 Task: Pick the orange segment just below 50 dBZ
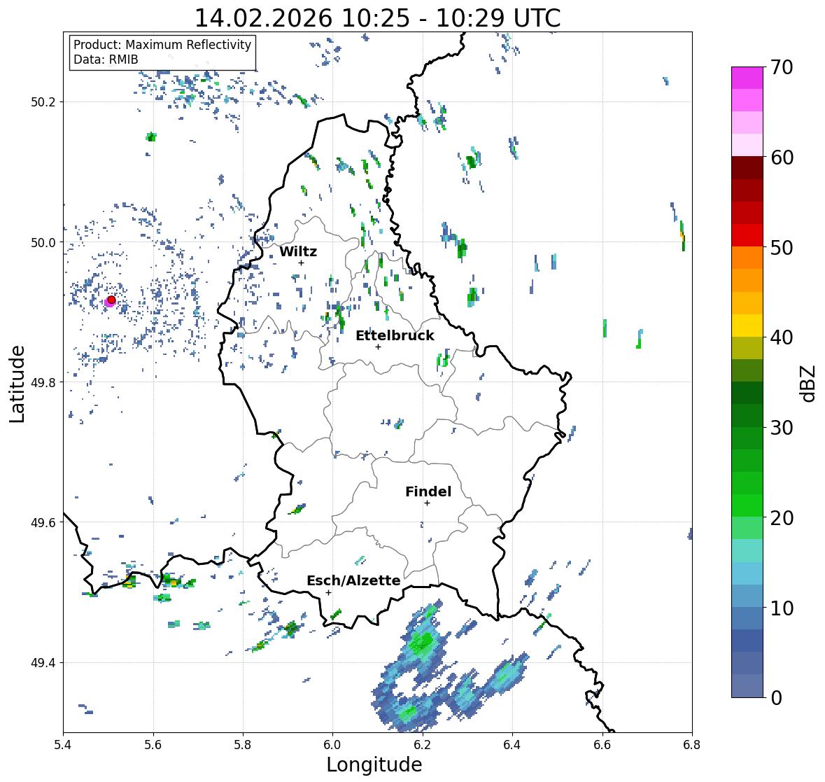[x=747, y=258]
